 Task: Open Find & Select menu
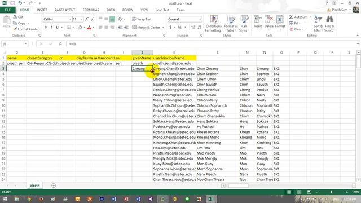(329, 24)
